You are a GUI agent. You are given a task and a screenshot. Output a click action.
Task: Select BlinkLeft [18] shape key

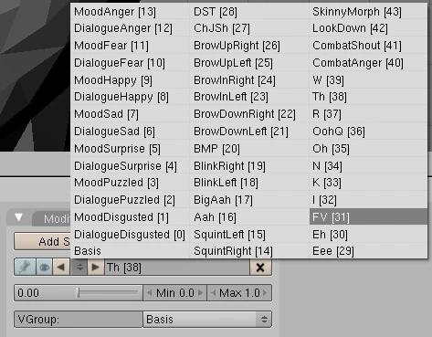pyautogui.click(x=249, y=183)
